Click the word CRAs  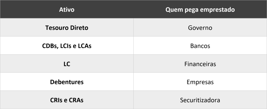[77, 100]
